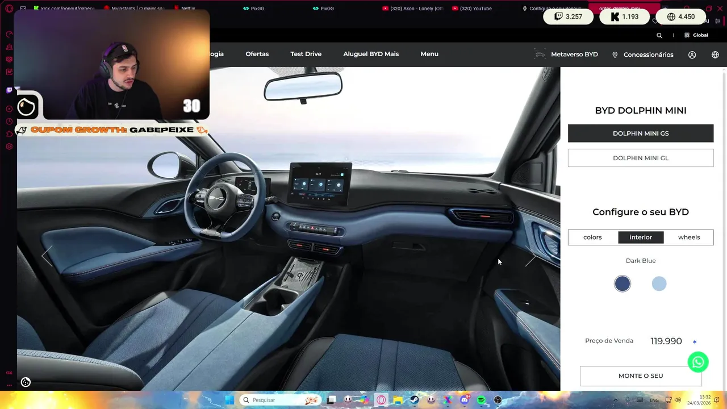This screenshot has height=409, width=727.
Task: Select the DOLPHIN MINI GL version
Action: click(x=641, y=158)
